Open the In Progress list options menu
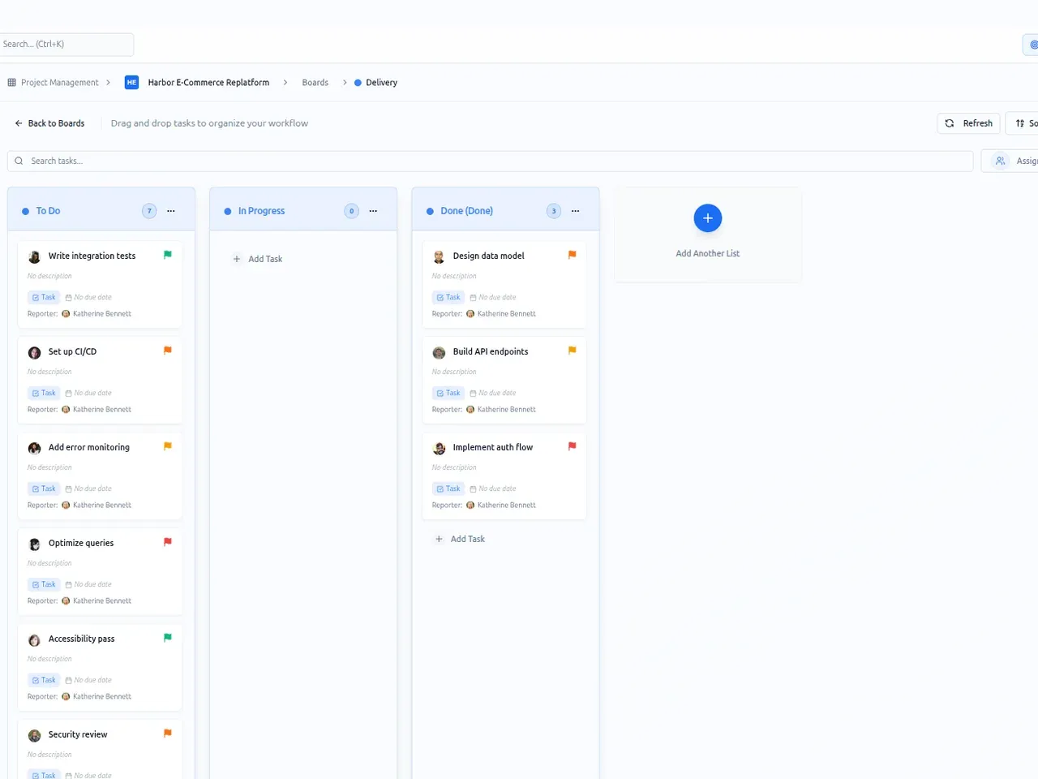1038x779 pixels. coord(373,211)
